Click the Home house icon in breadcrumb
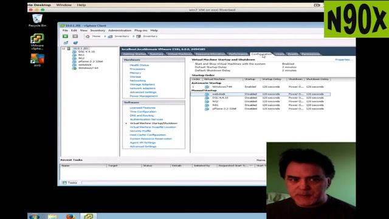Viewport: 389px width, 219px height. click(88, 36)
